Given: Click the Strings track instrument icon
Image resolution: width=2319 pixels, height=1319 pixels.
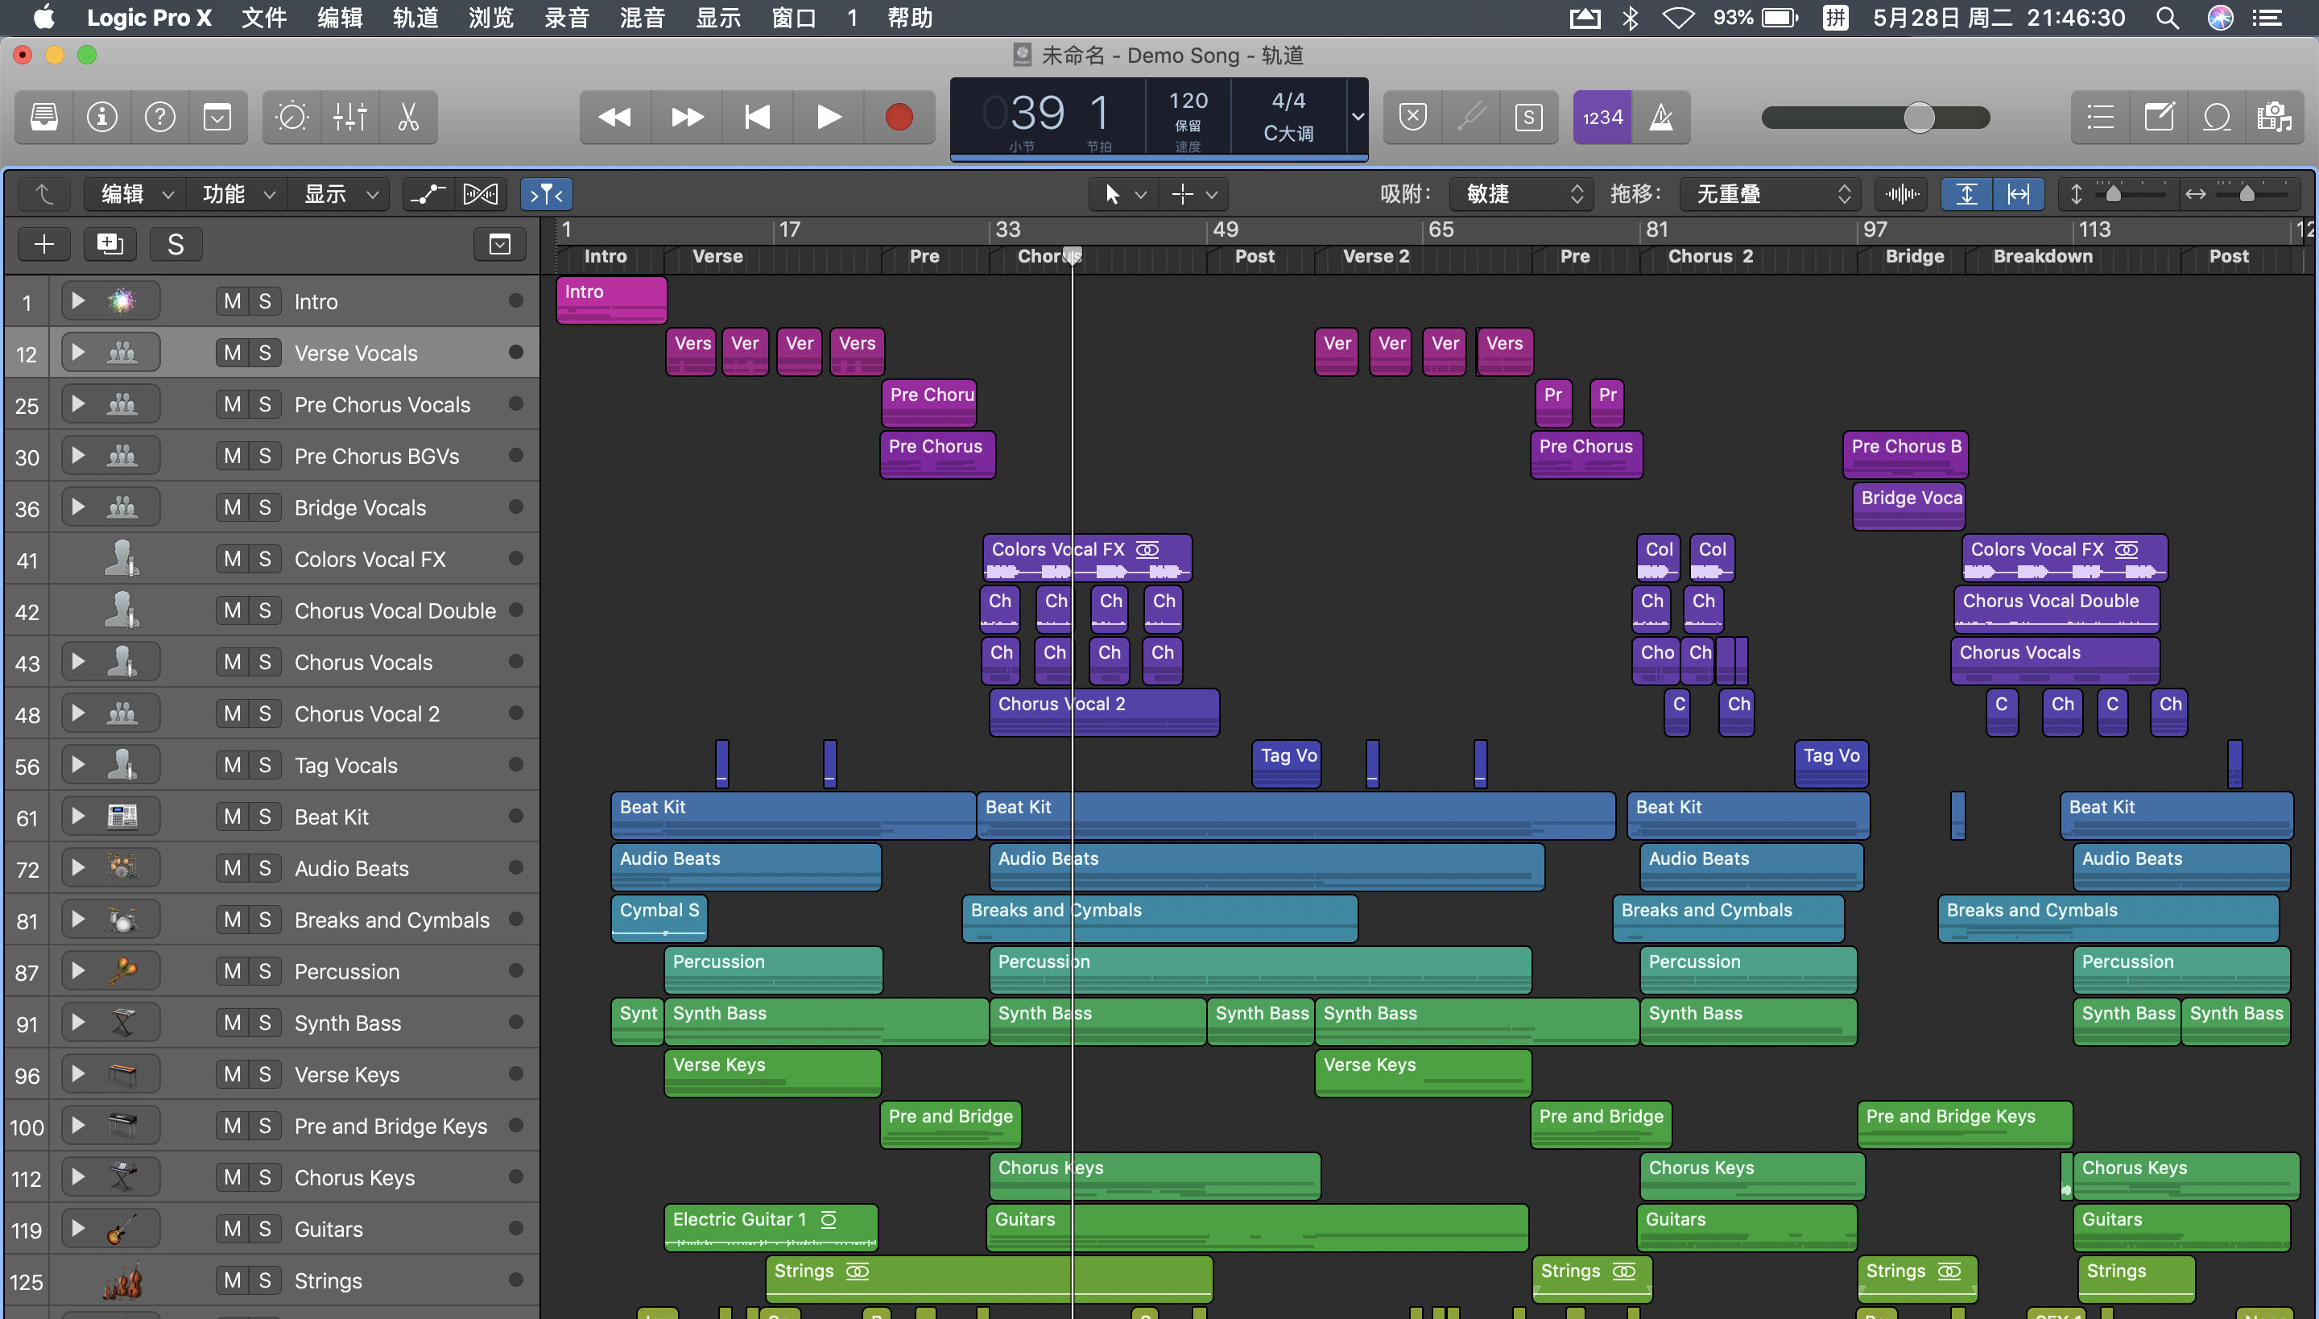Looking at the screenshot, I should [122, 1280].
